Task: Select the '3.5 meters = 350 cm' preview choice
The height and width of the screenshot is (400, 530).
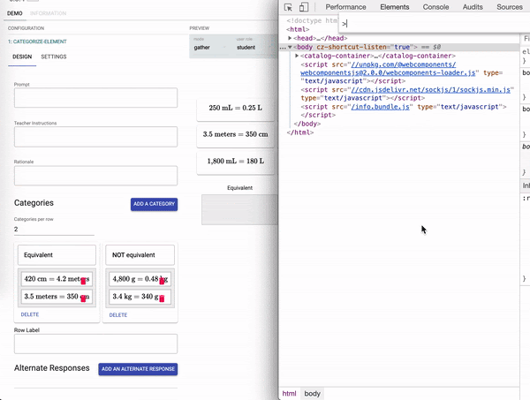Action: (x=236, y=134)
